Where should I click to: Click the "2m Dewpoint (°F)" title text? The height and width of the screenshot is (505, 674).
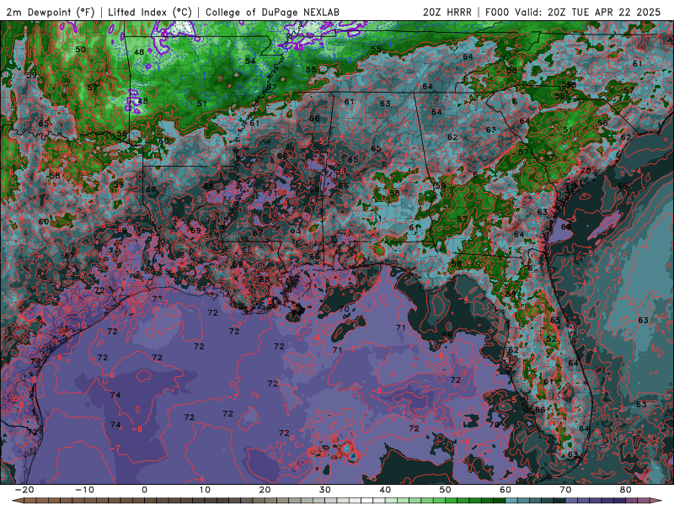click(x=50, y=12)
